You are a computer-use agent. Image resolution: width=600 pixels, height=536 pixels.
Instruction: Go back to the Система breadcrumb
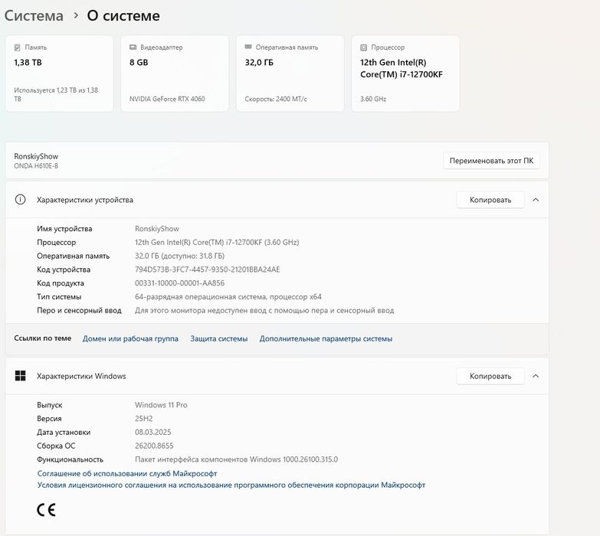pyautogui.click(x=34, y=15)
